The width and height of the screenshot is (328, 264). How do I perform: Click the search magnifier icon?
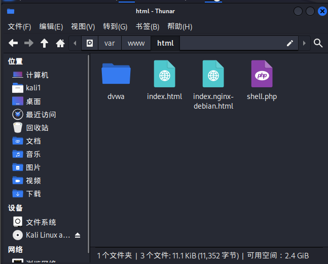pyautogui.click(x=318, y=43)
